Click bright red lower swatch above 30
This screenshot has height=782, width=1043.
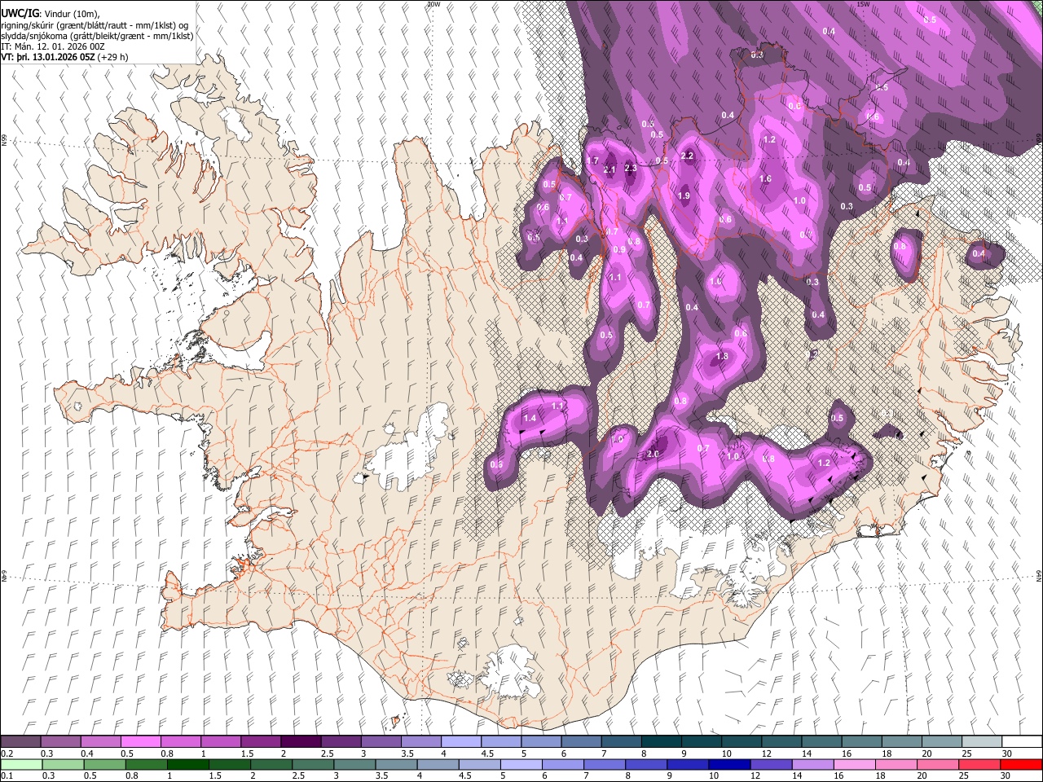pyautogui.click(x=1022, y=764)
